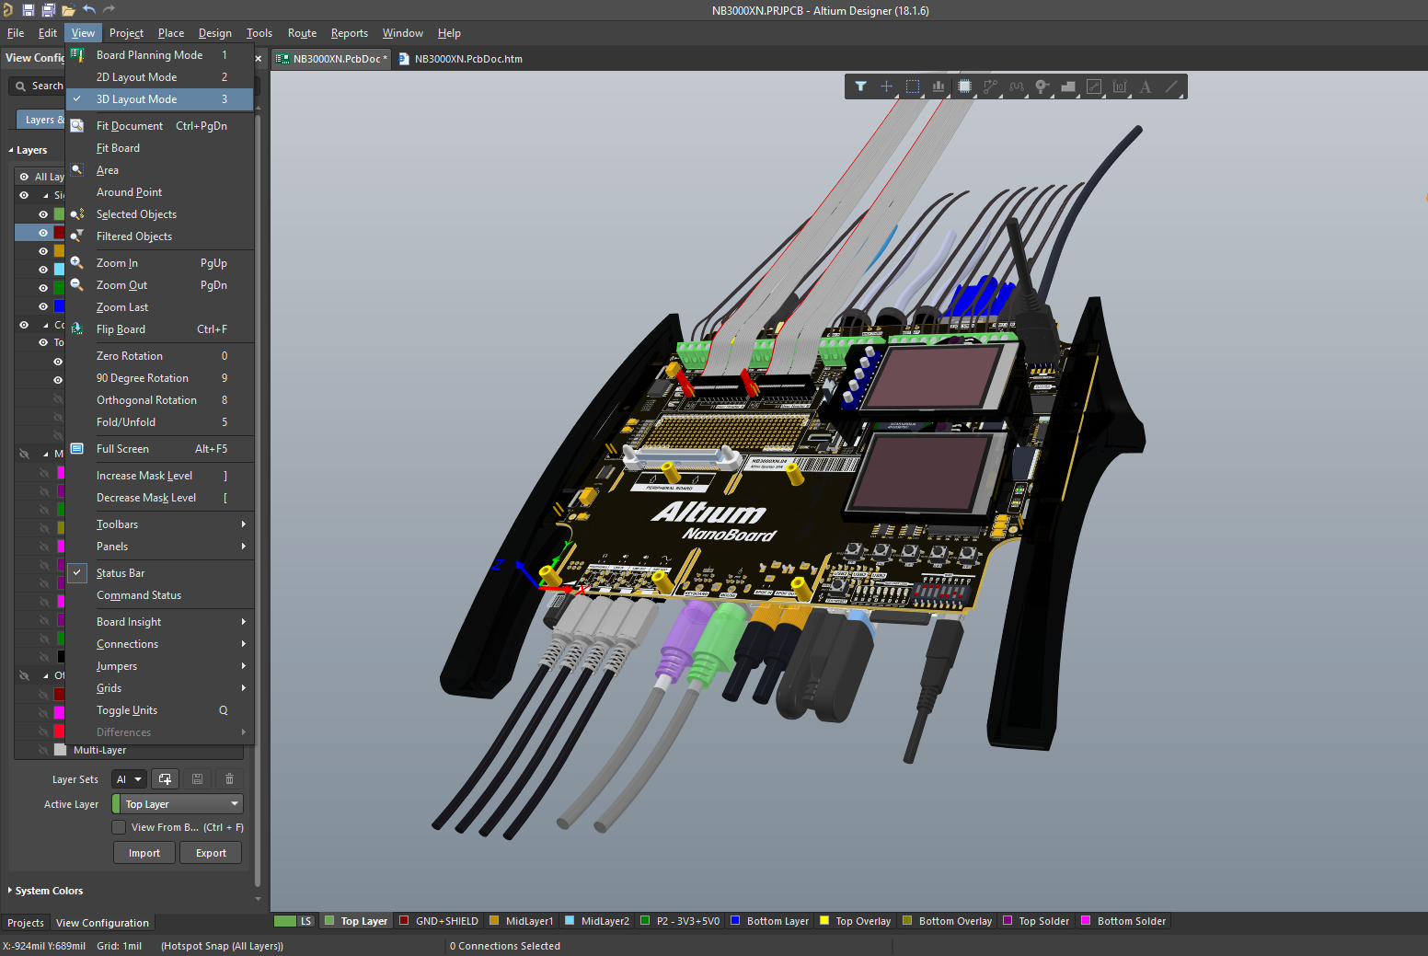This screenshot has width=1428, height=956.
Task: Select the Place String text tool
Action: [1146, 86]
